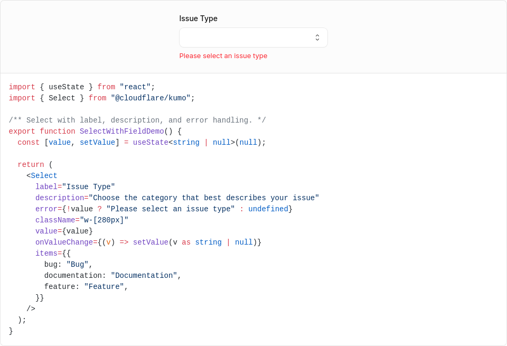507x346 pixels.
Task: Click the "Documentation" item string in code
Action: point(144,276)
